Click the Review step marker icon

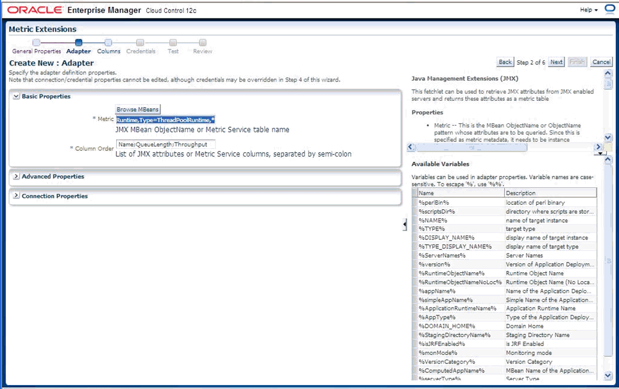click(203, 42)
